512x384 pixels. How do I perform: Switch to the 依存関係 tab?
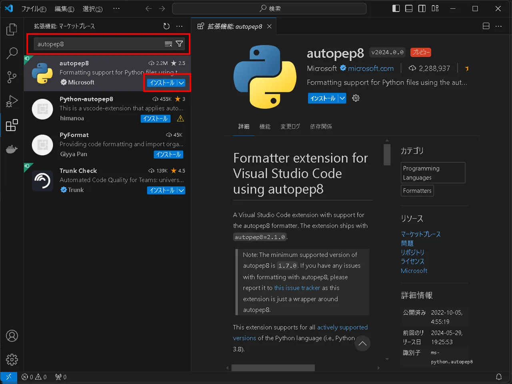click(x=321, y=126)
